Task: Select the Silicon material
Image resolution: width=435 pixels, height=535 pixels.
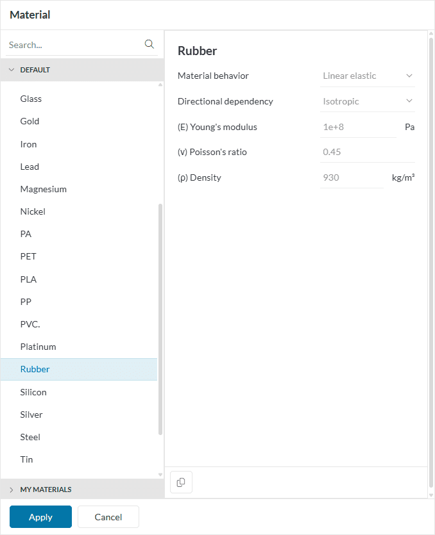Action: pos(33,392)
